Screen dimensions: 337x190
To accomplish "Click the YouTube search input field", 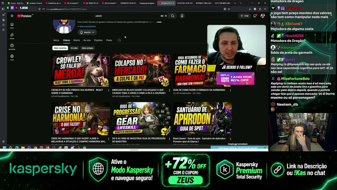I will point(128,16).
